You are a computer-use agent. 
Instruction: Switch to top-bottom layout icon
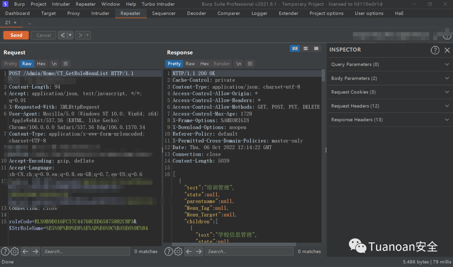pos(305,49)
